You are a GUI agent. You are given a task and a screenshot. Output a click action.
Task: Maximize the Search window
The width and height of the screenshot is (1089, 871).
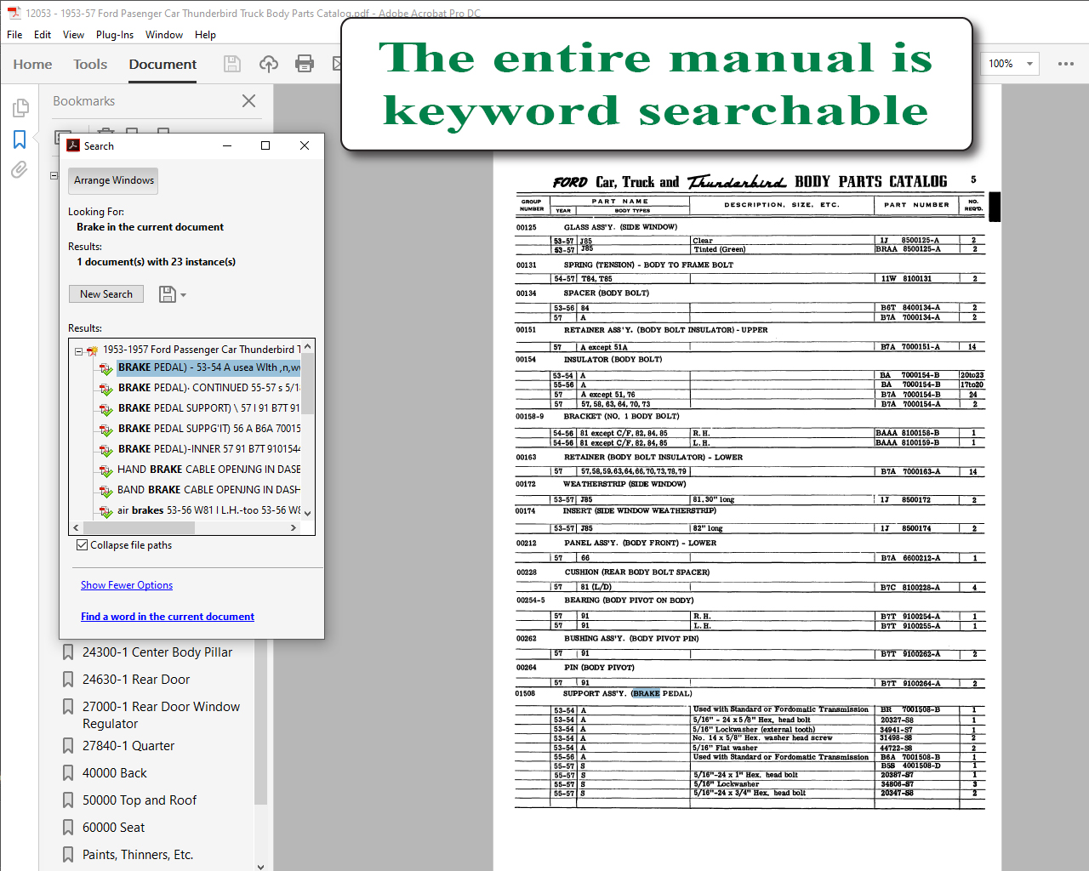[x=265, y=145]
